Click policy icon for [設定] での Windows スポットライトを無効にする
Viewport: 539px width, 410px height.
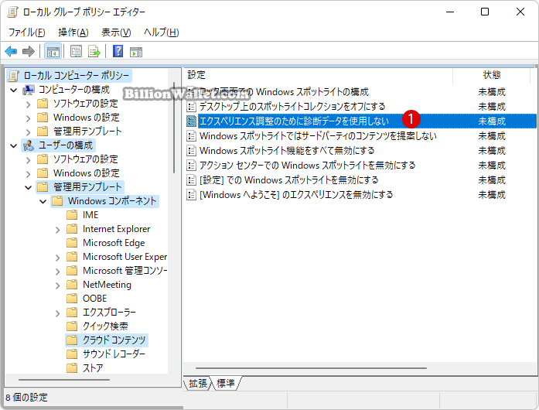click(191, 180)
